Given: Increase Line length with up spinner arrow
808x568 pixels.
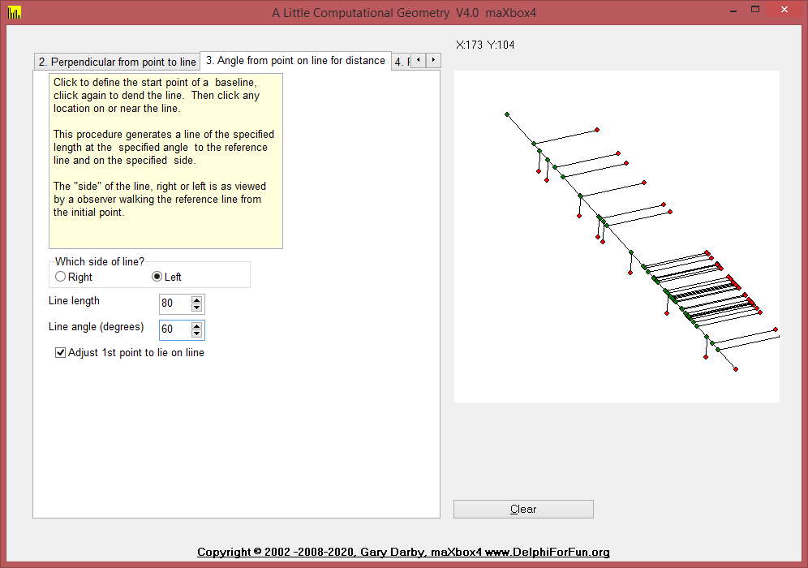Looking at the screenshot, I should click(196, 300).
